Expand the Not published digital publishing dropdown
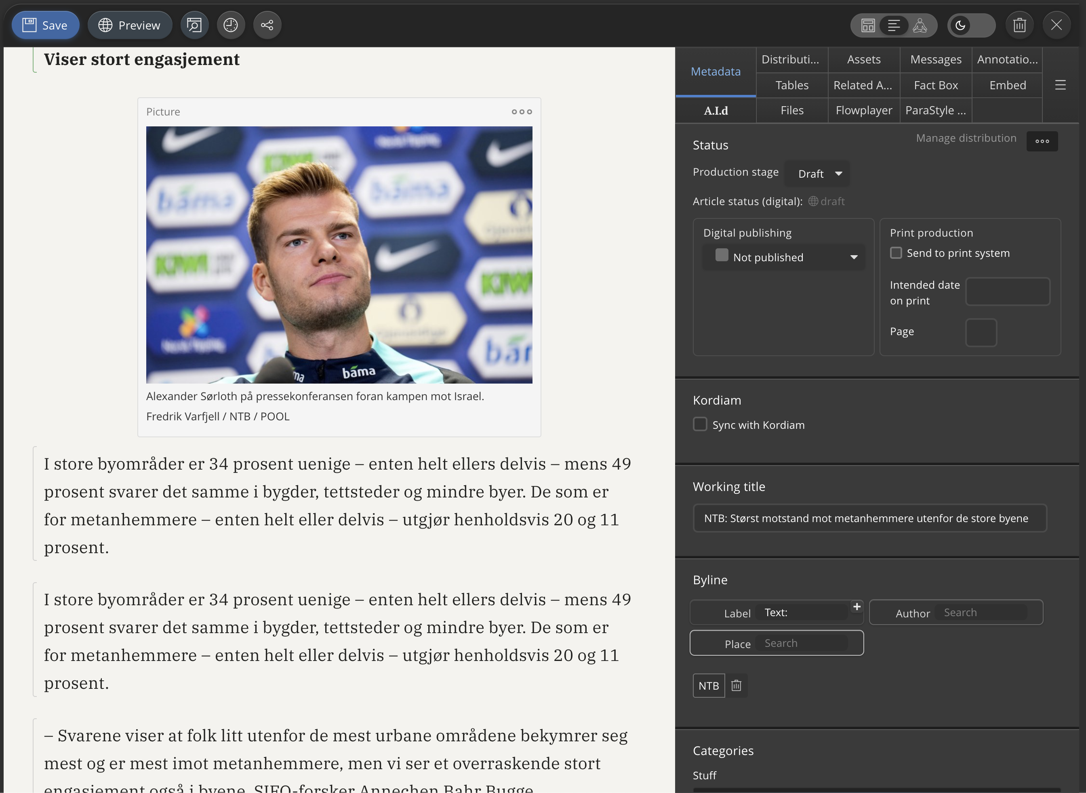Viewport: 1086px width, 793px height. tap(784, 257)
